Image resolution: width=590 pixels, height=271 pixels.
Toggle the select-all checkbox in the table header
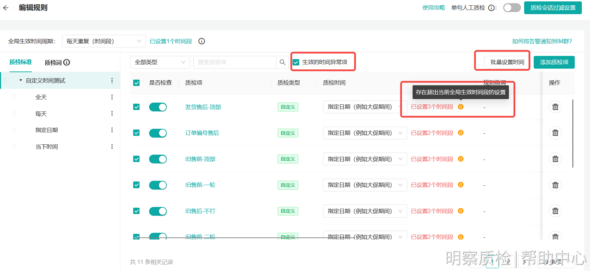coord(136,83)
